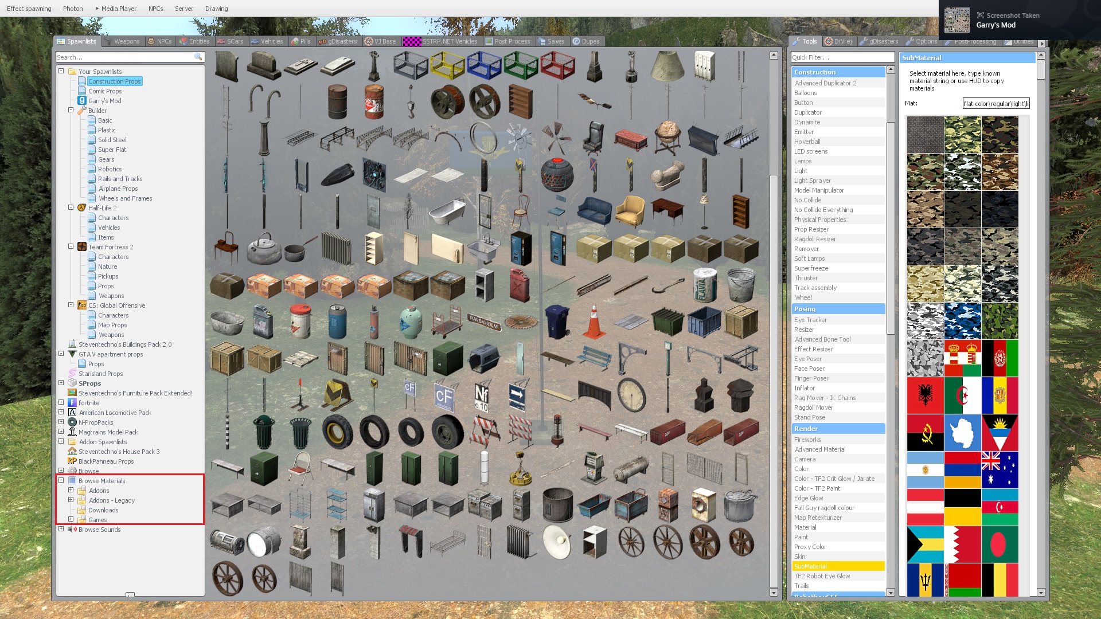Spawn the white bathtub prop
Viewport: 1101px width, 619px height.
[x=448, y=212]
